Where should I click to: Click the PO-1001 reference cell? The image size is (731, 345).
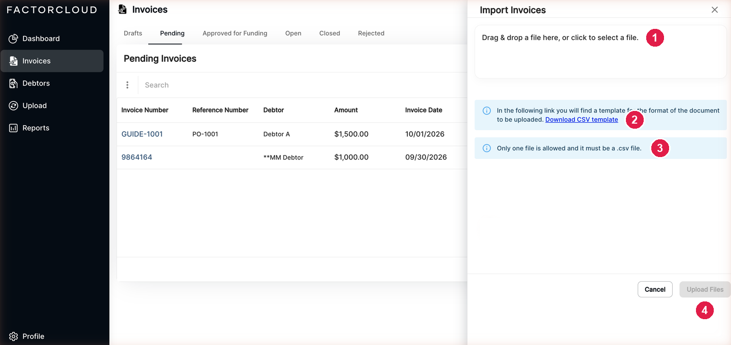coord(205,134)
